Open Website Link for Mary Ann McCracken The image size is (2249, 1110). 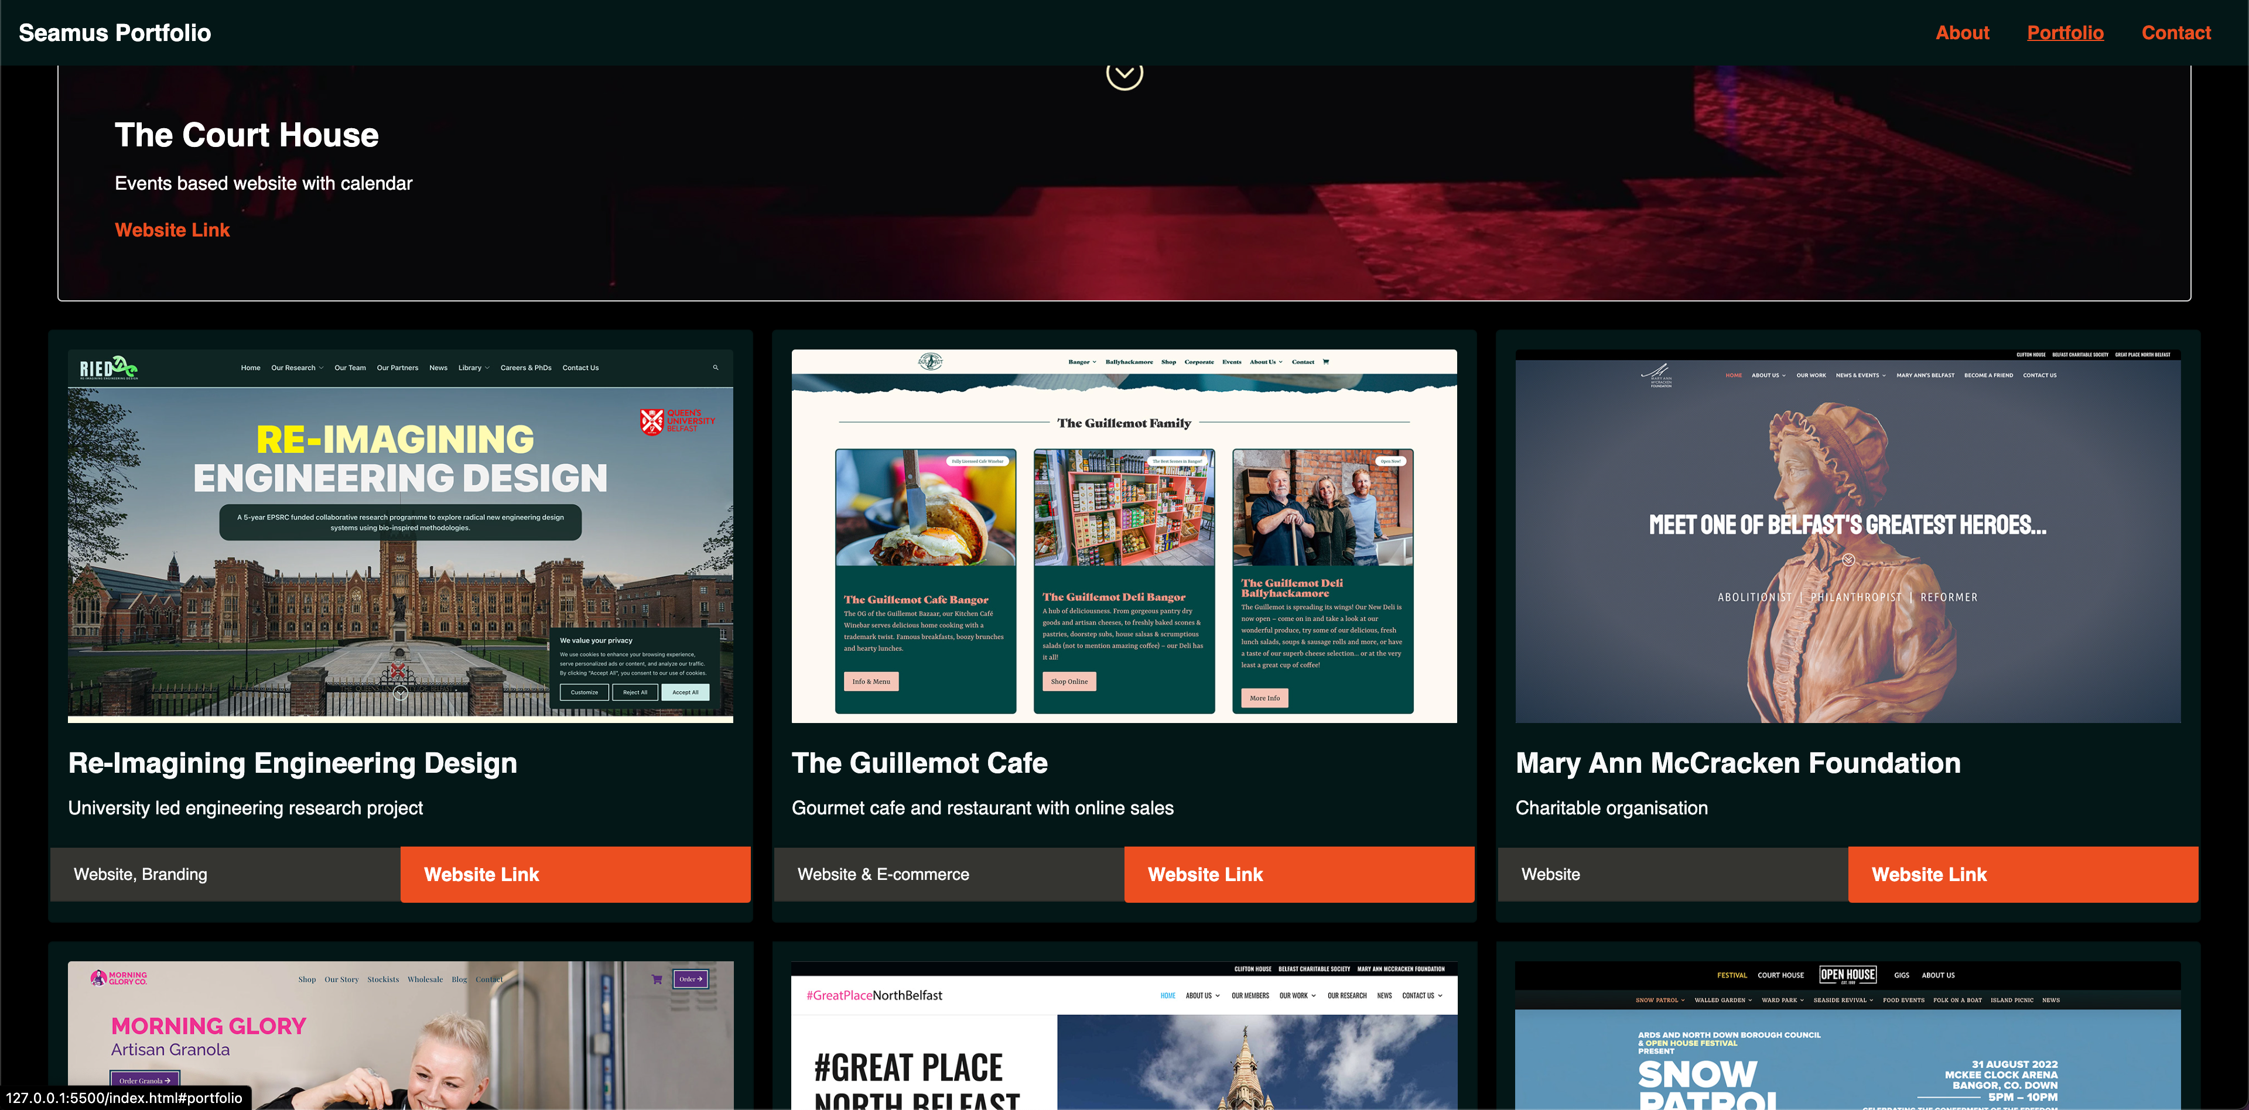click(2023, 873)
